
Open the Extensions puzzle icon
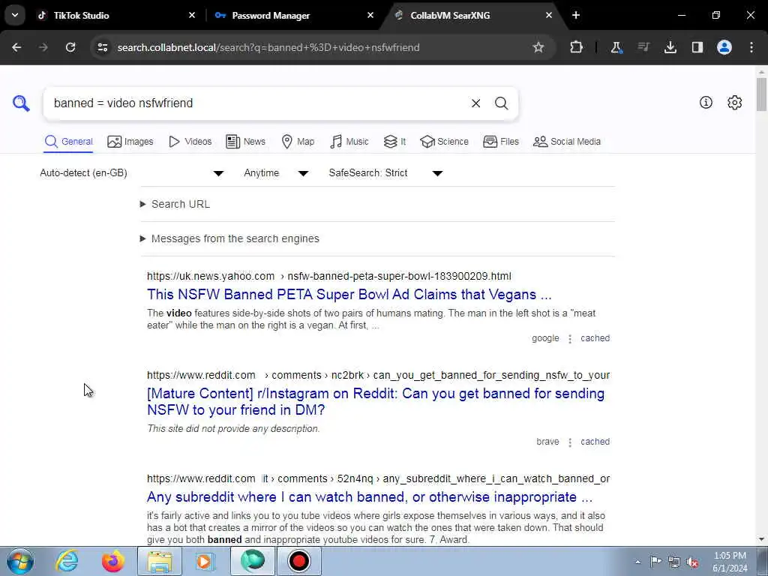tap(577, 47)
